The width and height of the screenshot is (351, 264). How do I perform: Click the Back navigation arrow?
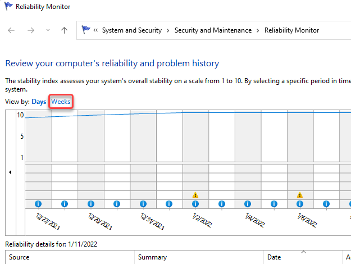(12, 30)
